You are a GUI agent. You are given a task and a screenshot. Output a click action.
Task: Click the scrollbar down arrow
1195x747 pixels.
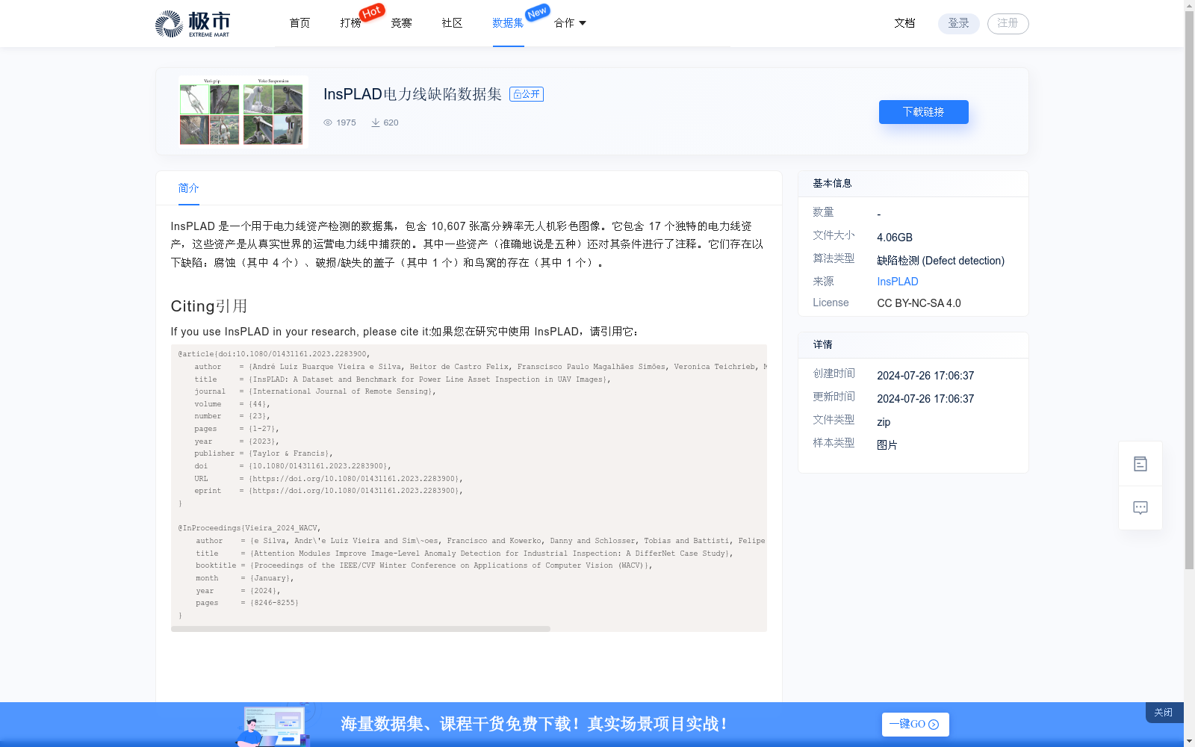point(1189,741)
